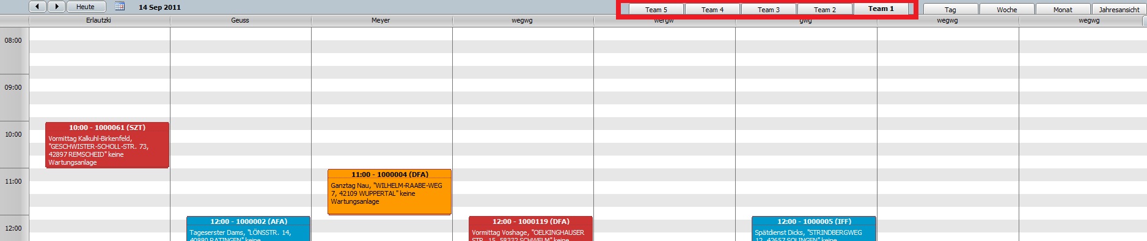Go to the next day with the right arrow
The width and height of the screenshot is (1147, 241).
(56, 7)
